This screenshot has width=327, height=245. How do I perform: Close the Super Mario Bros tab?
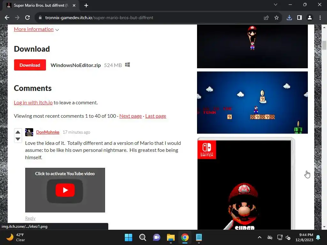coord(74,5)
